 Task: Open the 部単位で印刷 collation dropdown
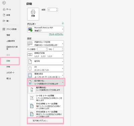pyautogui.click(x=46, y=55)
